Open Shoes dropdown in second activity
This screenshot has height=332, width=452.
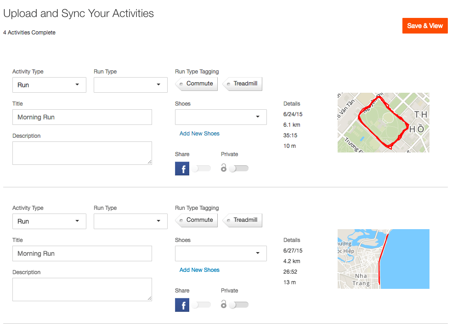[x=220, y=253]
